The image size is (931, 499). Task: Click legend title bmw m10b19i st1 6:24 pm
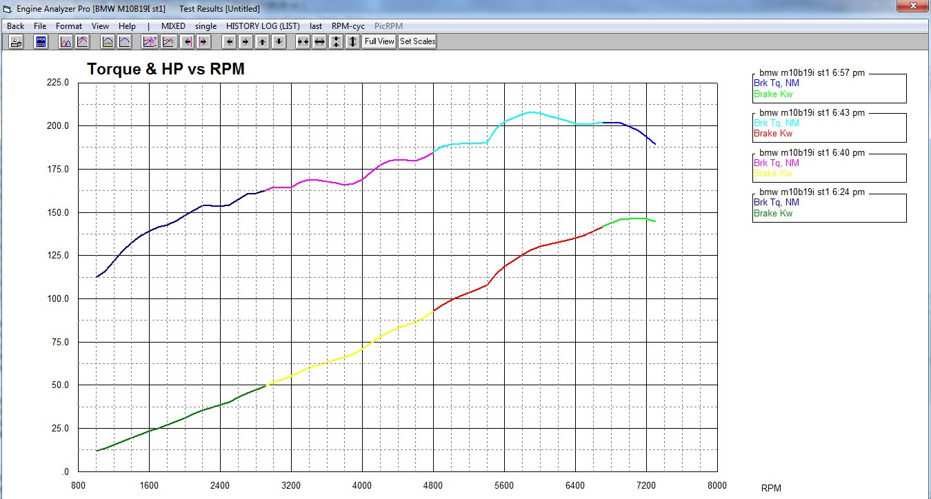point(812,192)
